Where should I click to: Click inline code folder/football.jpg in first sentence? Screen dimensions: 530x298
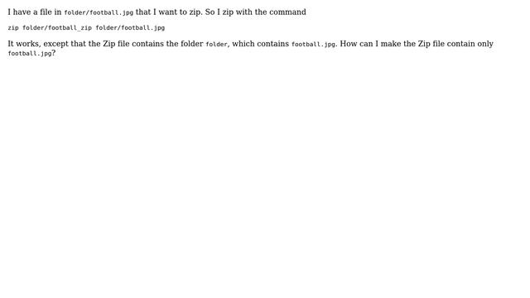pos(99,12)
